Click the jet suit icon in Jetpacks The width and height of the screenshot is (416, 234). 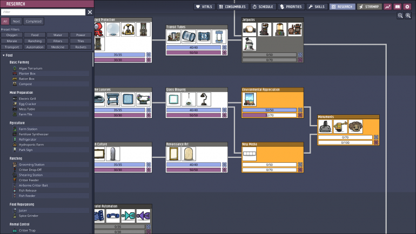tap(249, 29)
